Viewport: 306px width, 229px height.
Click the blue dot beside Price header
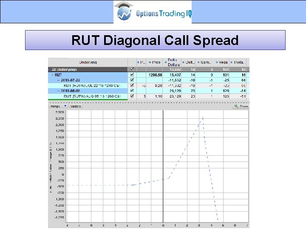pyautogui.click(x=150, y=62)
